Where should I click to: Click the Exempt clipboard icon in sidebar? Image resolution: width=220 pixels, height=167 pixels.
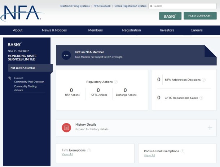(x=9, y=78)
